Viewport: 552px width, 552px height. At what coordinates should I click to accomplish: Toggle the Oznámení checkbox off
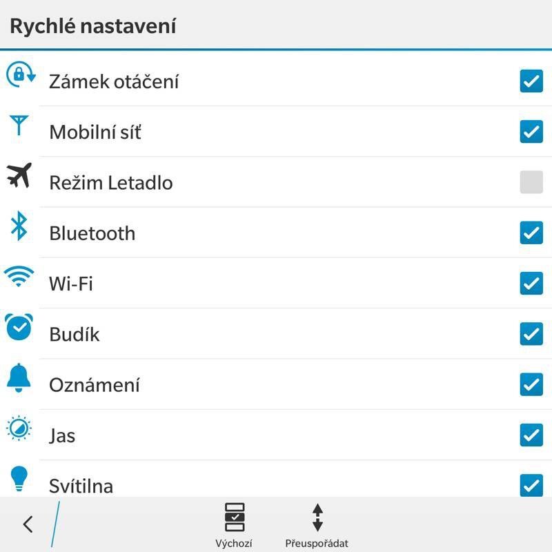[x=531, y=384]
